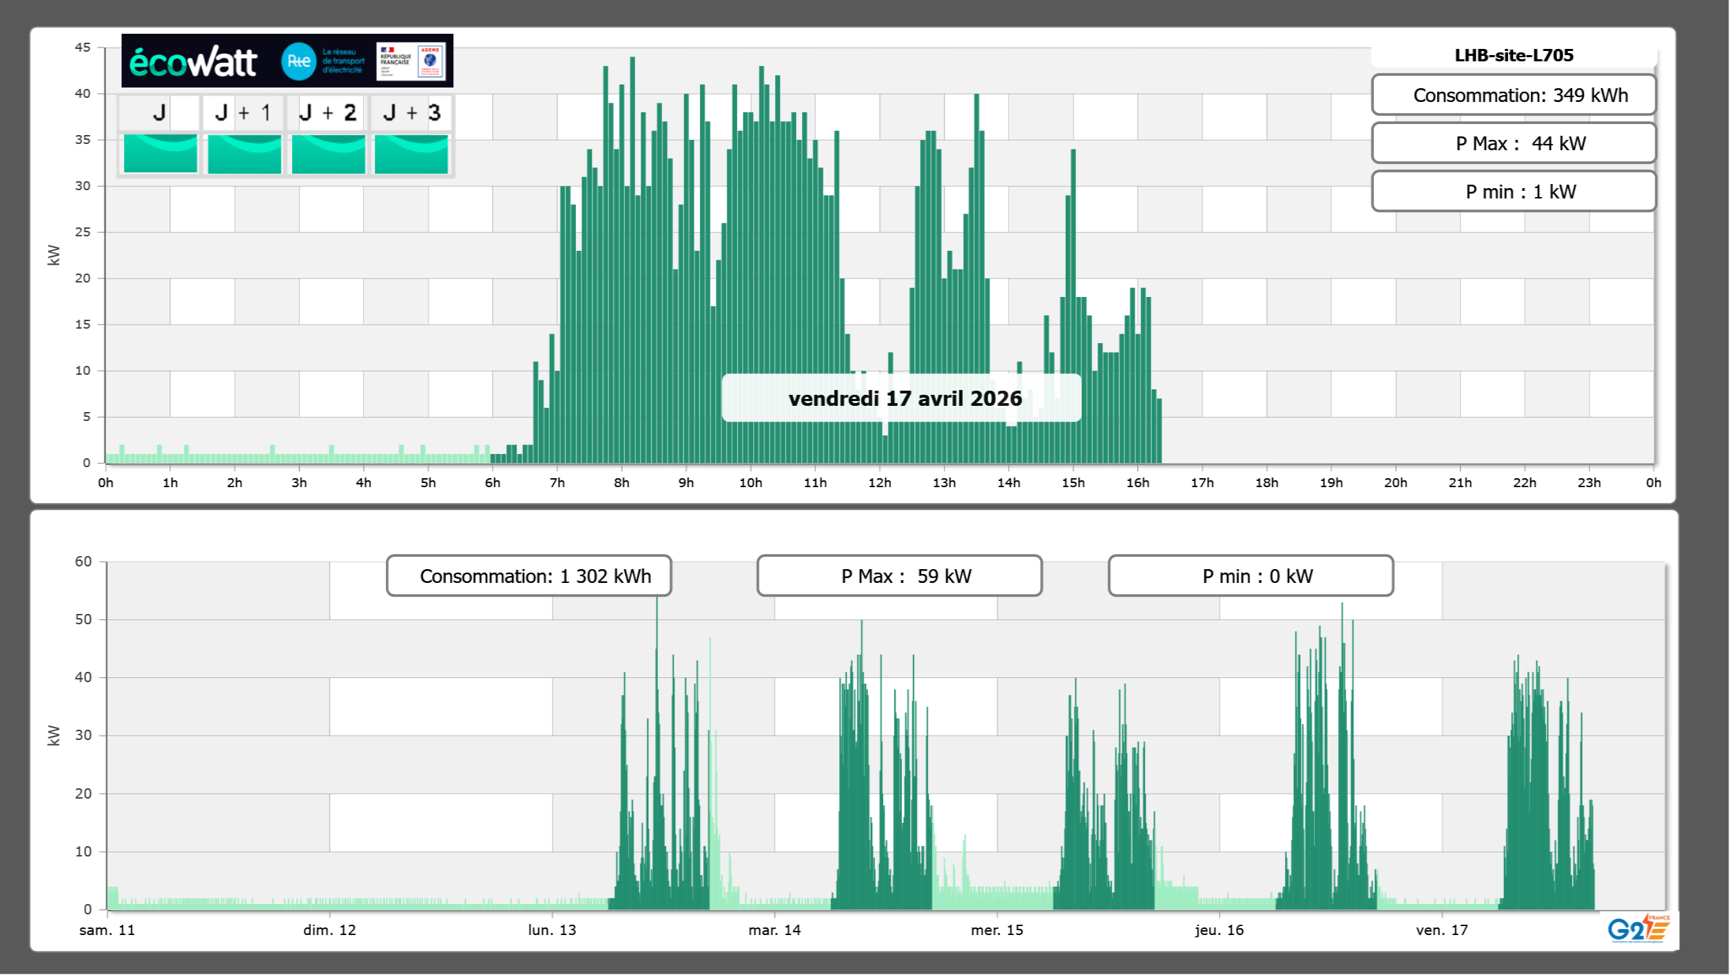Select the J + 1 forecast label
The height and width of the screenshot is (975, 1730).
(x=243, y=113)
